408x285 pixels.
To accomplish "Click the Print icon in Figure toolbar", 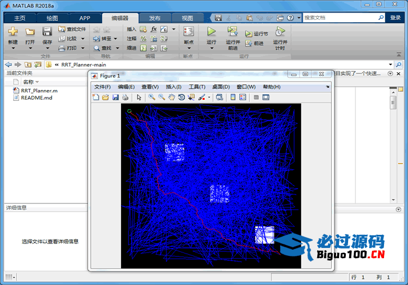I will (x=125, y=97).
